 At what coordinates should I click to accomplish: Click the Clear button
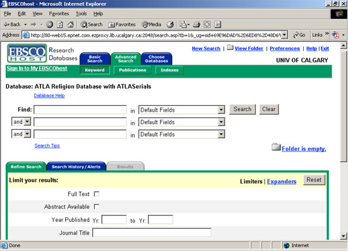pyautogui.click(x=269, y=109)
